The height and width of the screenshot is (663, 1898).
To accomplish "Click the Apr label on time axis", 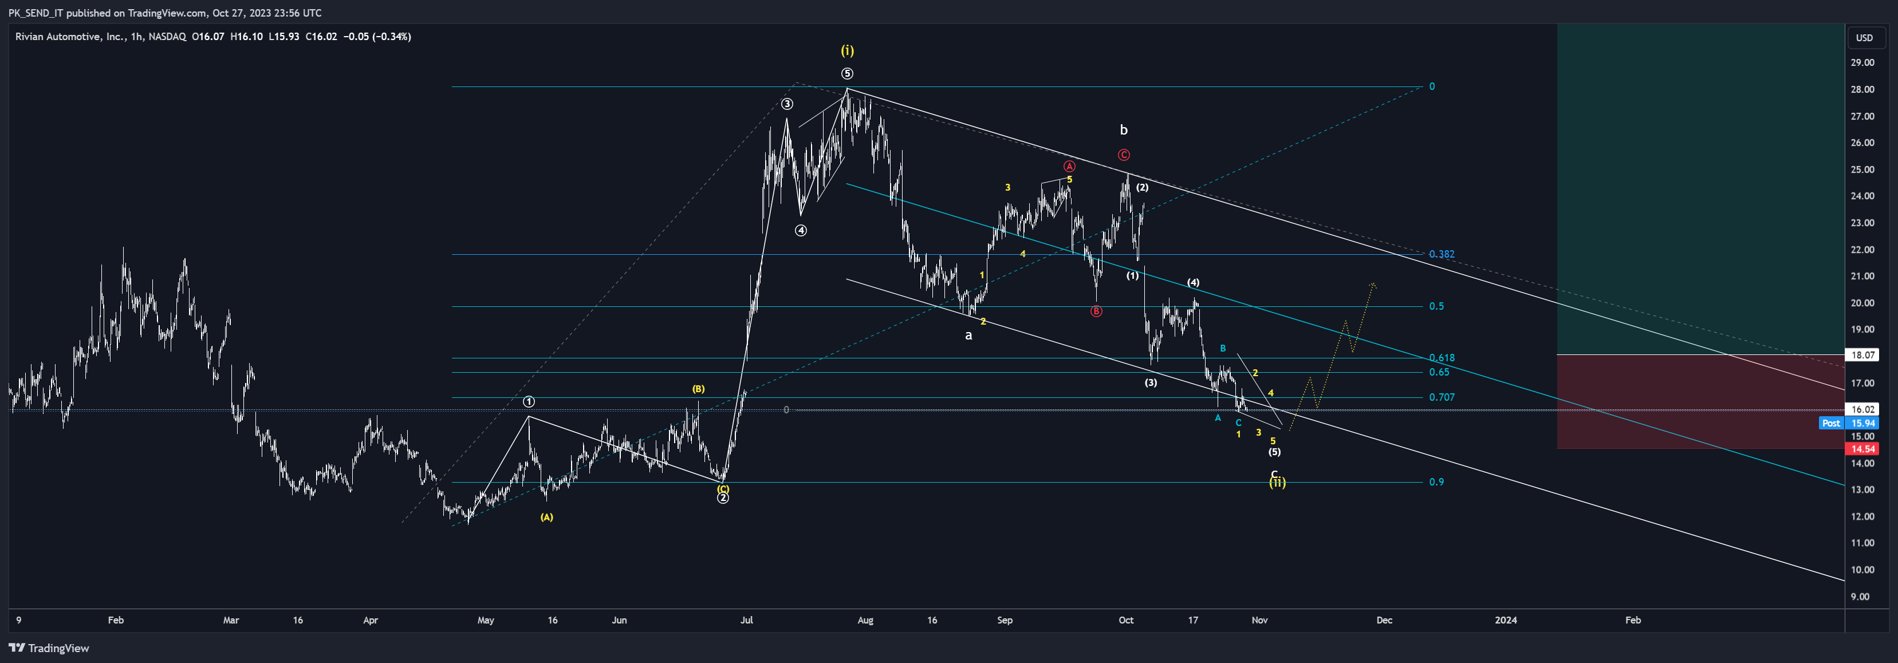I will click(x=371, y=620).
